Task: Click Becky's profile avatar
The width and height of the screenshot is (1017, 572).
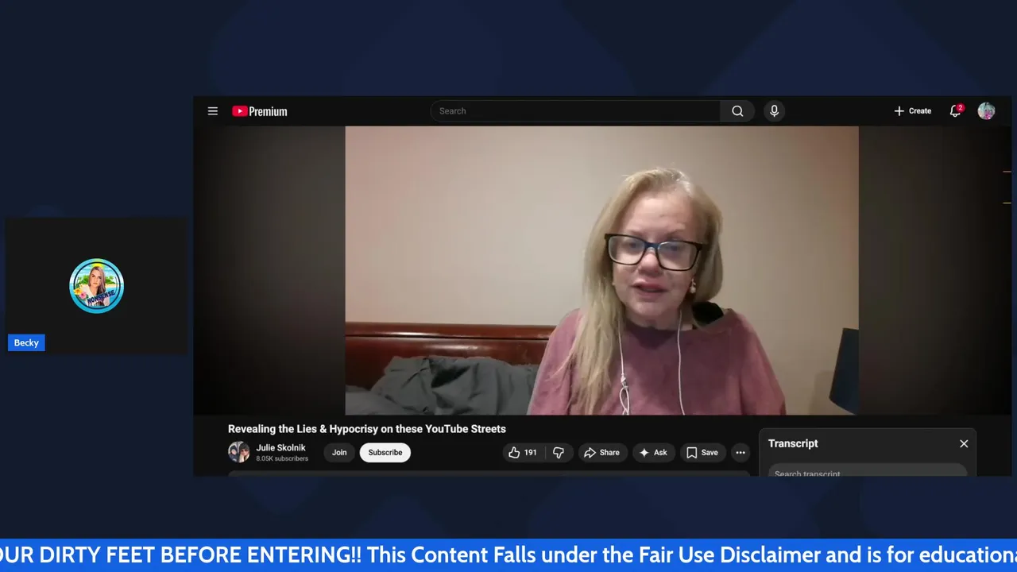Action: 96,285
